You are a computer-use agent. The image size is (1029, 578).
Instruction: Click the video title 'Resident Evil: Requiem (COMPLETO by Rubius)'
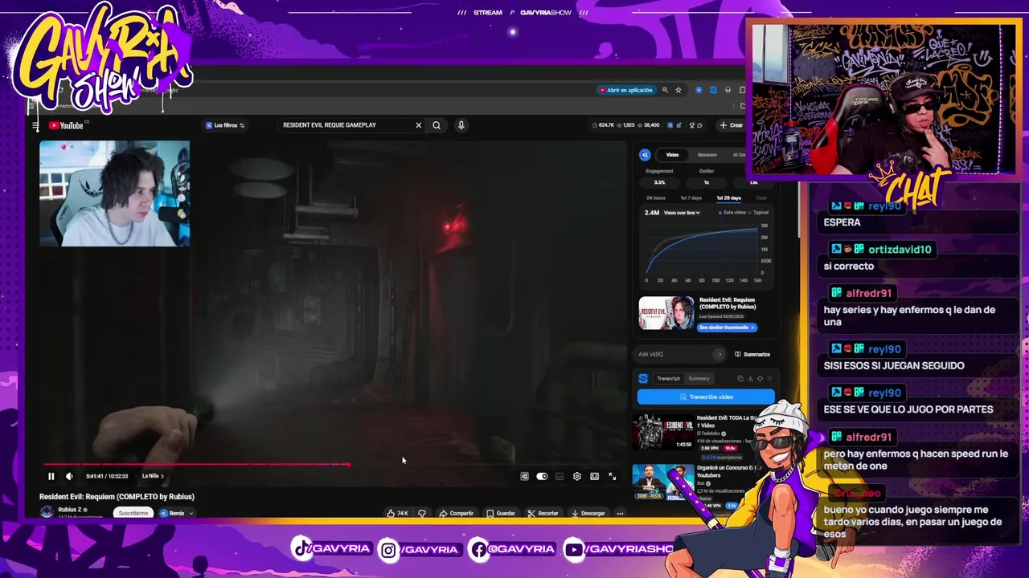[117, 497]
